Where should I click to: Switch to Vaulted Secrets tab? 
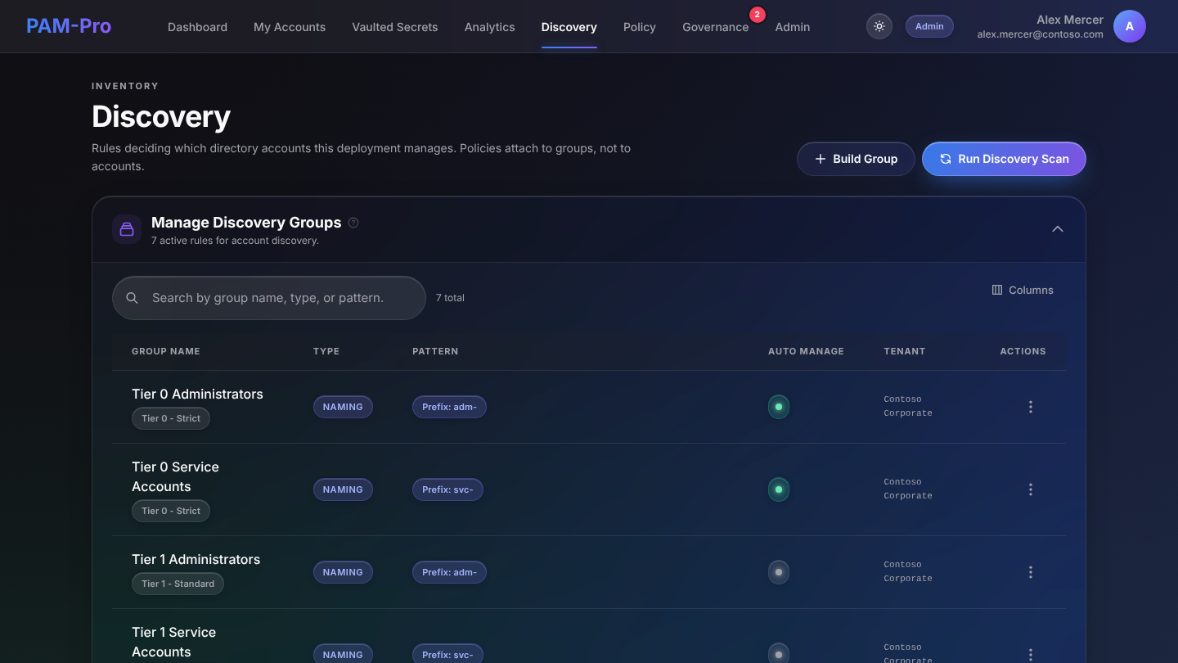[395, 27]
